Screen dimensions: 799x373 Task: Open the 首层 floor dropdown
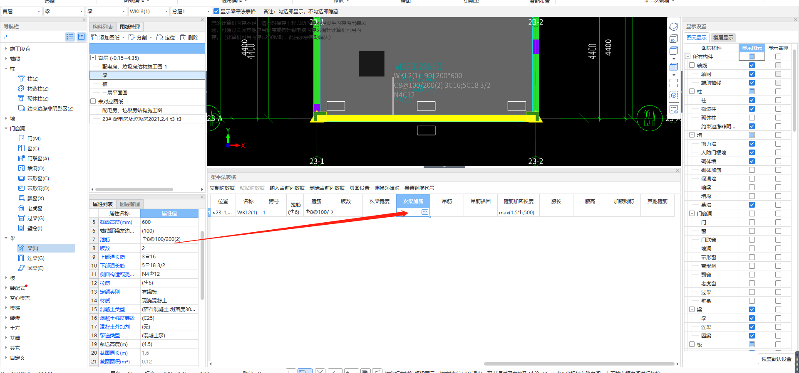(x=21, y=11)
